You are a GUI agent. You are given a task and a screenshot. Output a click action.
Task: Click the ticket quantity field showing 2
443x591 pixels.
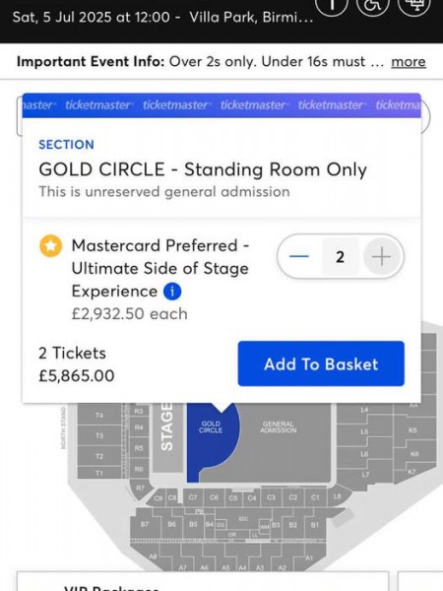tap(341, 257)
